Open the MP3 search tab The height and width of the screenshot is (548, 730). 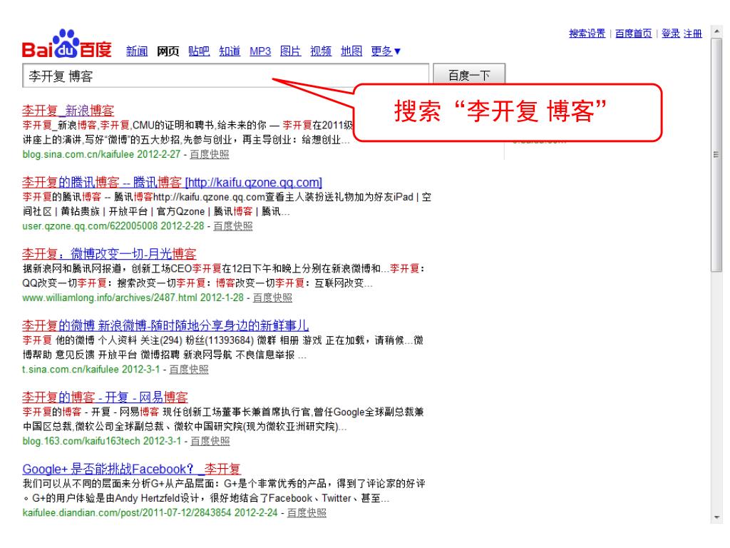pos(260,51)
